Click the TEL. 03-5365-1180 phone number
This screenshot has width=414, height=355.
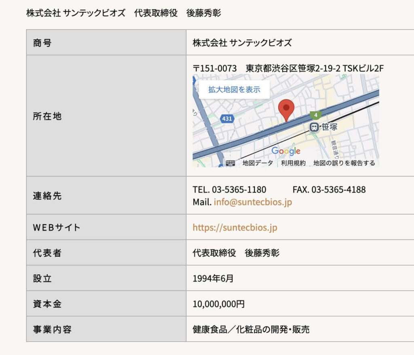pyautogui.click(x=230, y=190)
